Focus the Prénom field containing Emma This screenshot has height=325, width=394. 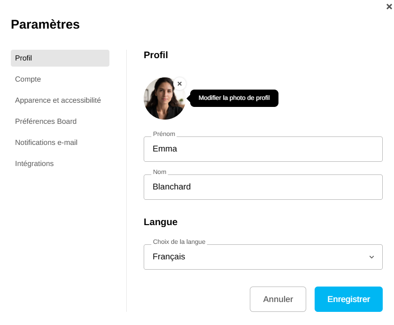(x=263, y=149)
